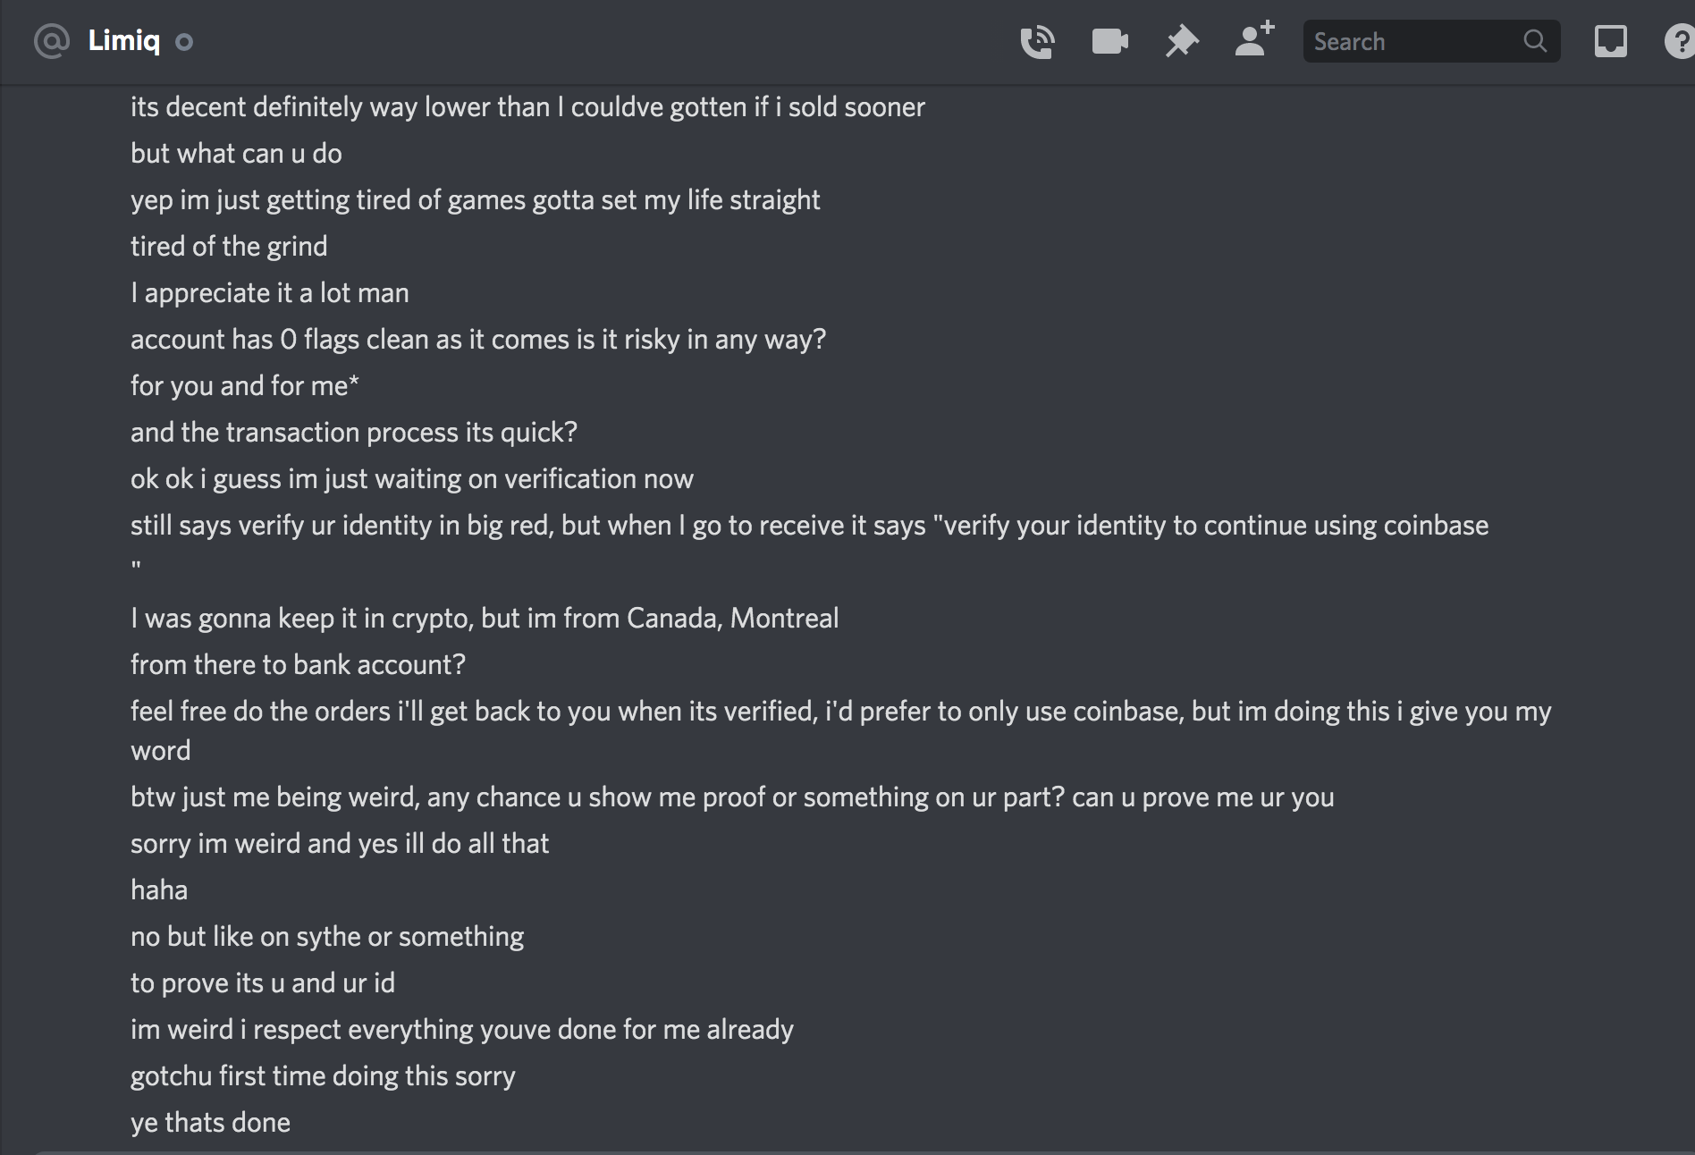
Task: Click the "ye thats done" message
Action: coord(210,1122)
